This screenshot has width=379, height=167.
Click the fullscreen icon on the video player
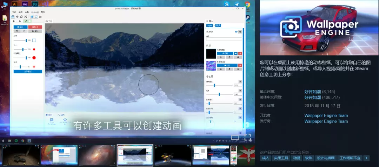(x=247, y=138)
